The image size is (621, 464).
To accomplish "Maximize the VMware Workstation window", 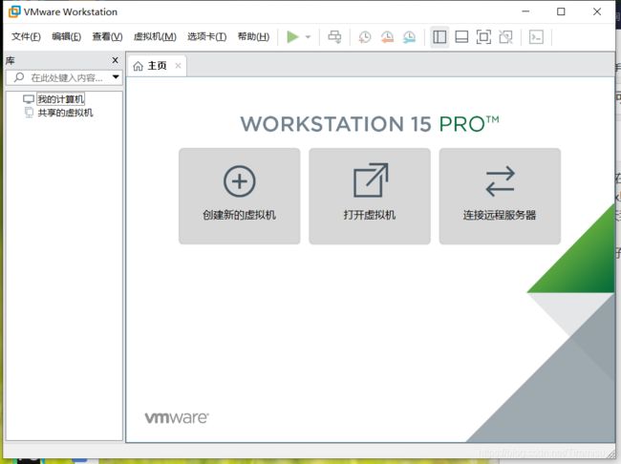I will [x=561, y=11].
